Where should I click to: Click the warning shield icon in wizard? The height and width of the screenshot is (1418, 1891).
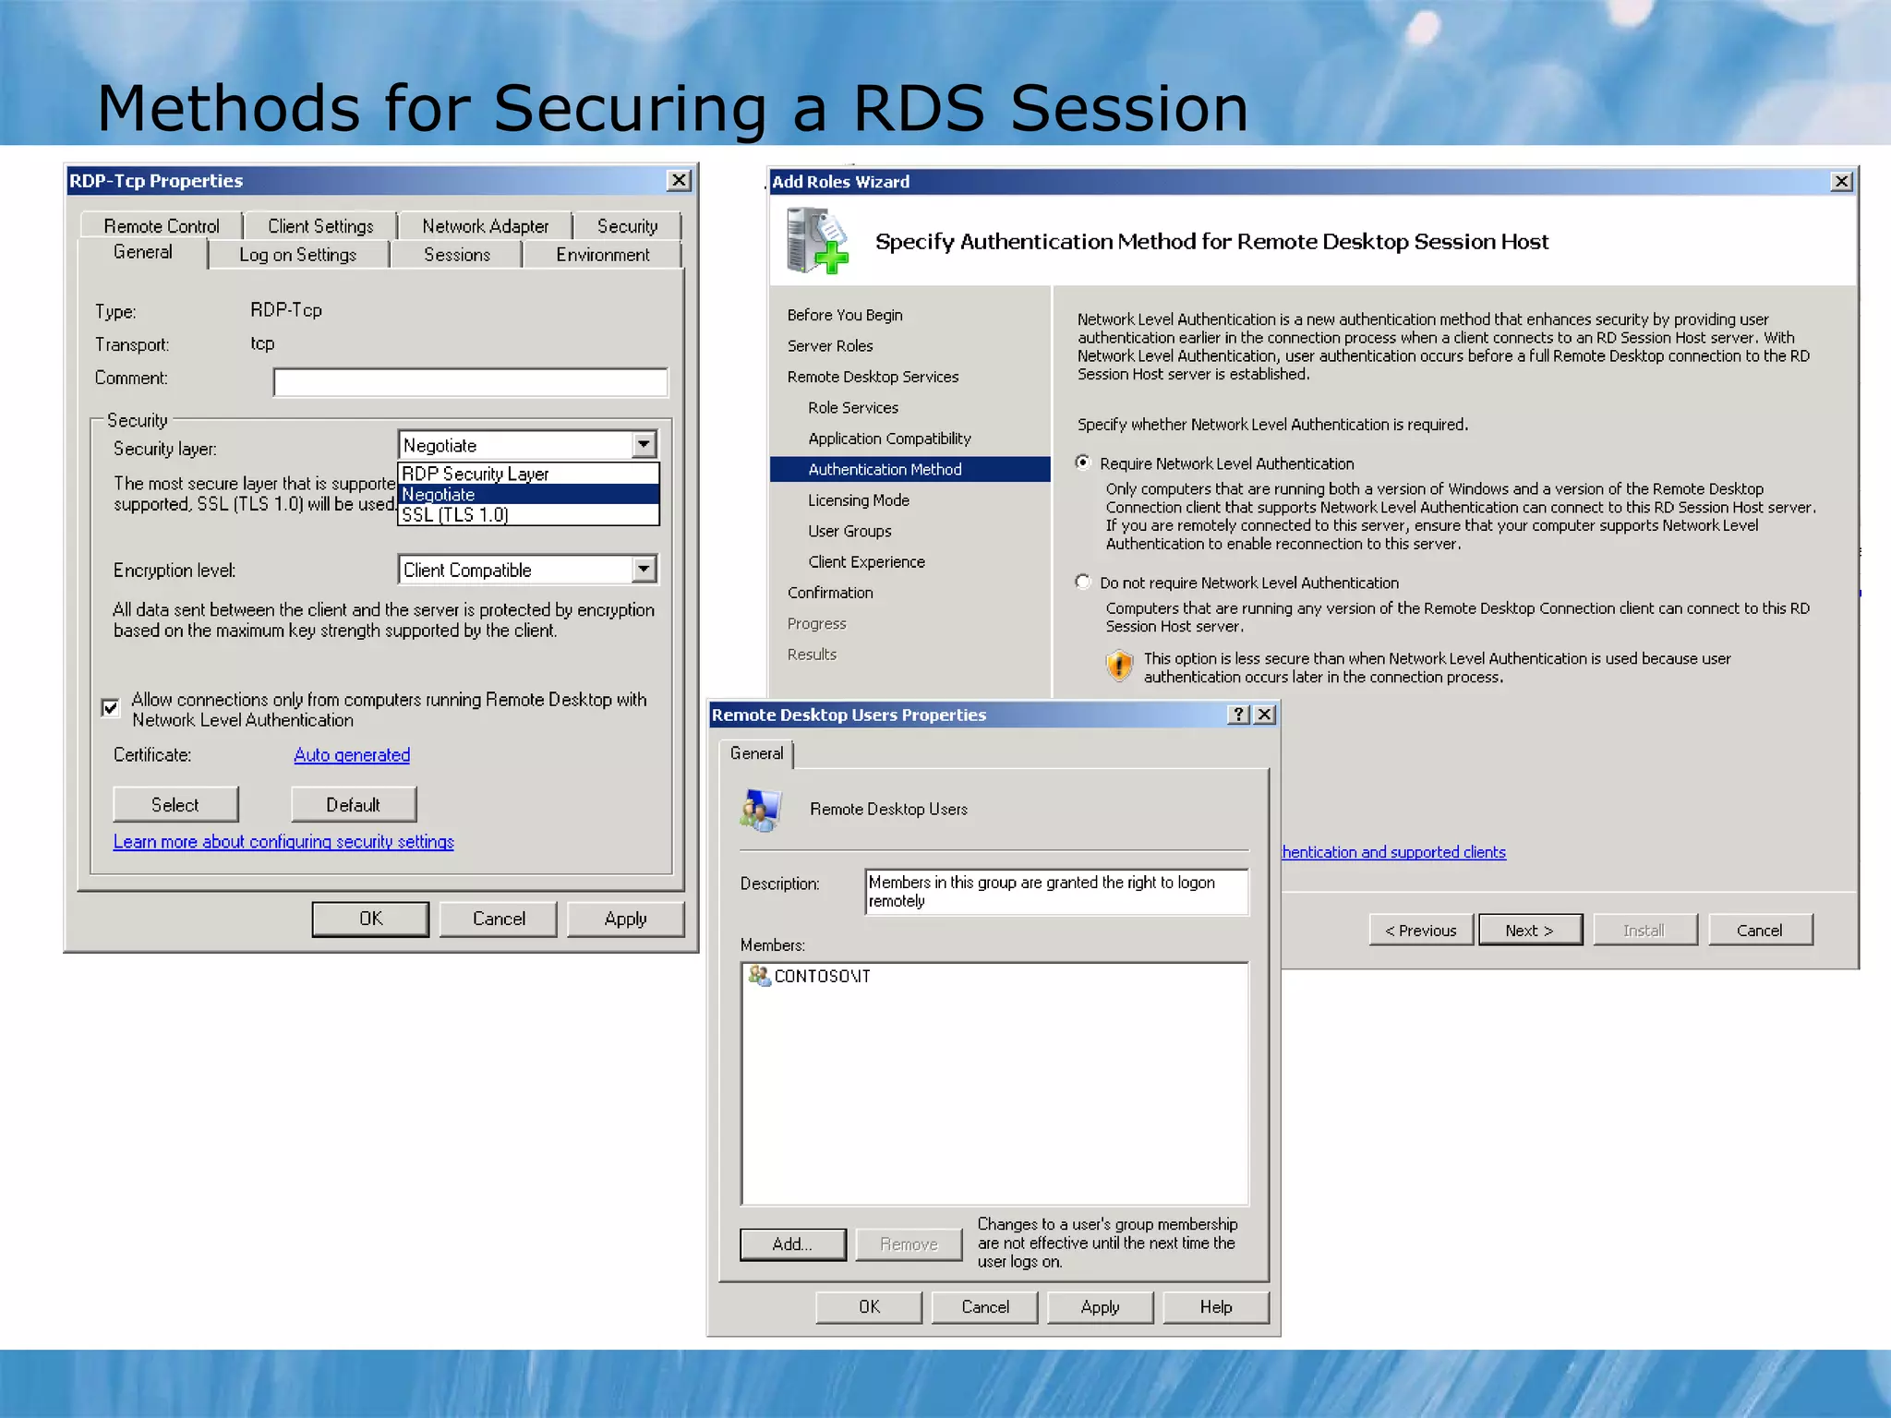point(1119,665)
